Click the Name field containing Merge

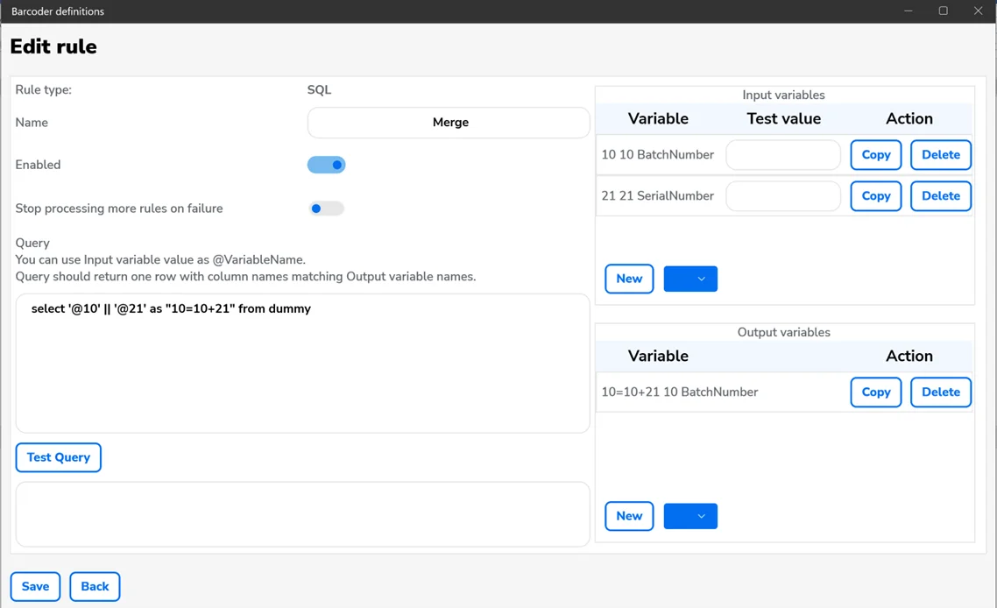(449, 123)
